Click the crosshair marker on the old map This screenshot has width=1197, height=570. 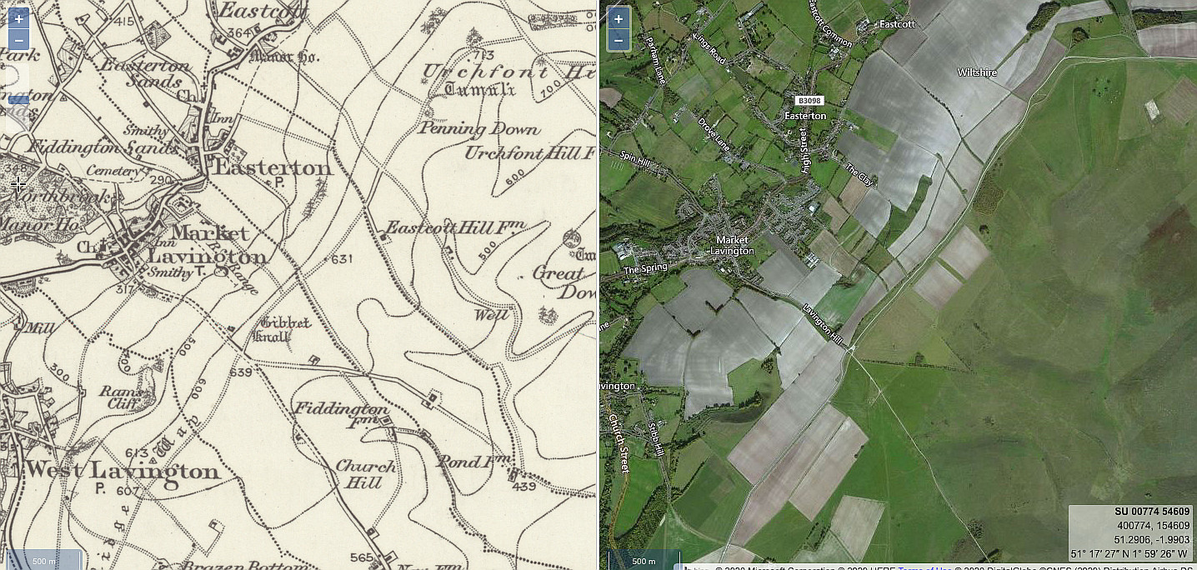tap(18, 183)
